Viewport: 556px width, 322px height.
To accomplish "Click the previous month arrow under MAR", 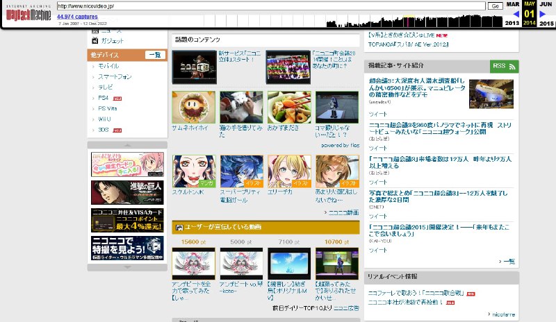I will [x=516, y=14].
